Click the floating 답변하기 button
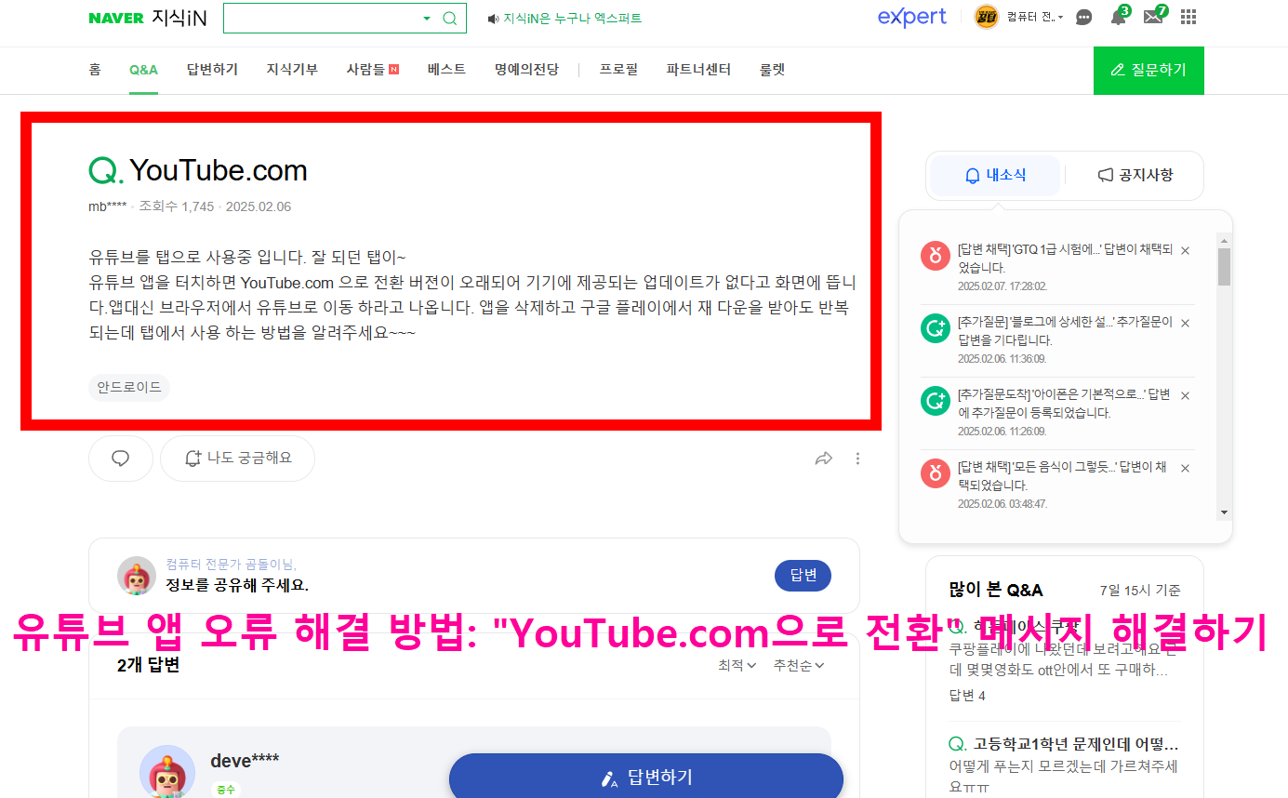Viewport: 1288px width, 798px height. coord(646,778)
